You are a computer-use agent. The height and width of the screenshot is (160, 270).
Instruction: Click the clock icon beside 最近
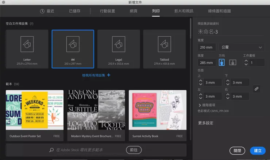tap(42, 11)
